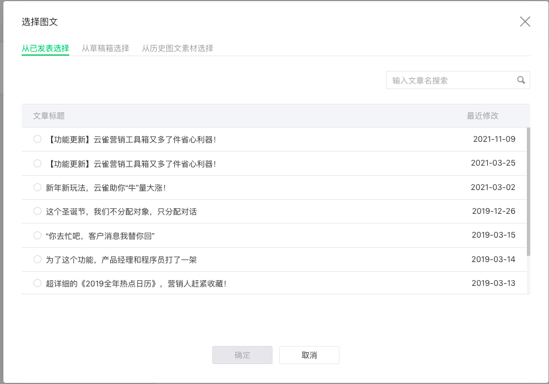
Task: Switch to 从已发表选择 tab
Action: tap(45, 48)
